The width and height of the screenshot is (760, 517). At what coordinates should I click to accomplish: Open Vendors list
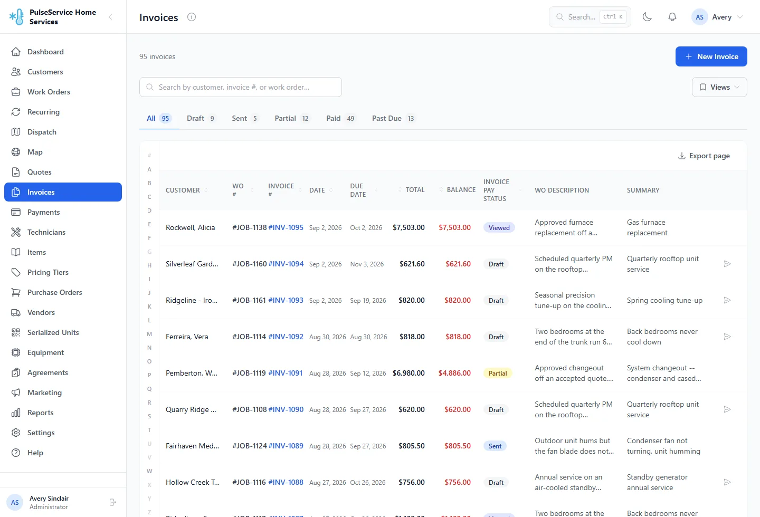pos(63,312)
